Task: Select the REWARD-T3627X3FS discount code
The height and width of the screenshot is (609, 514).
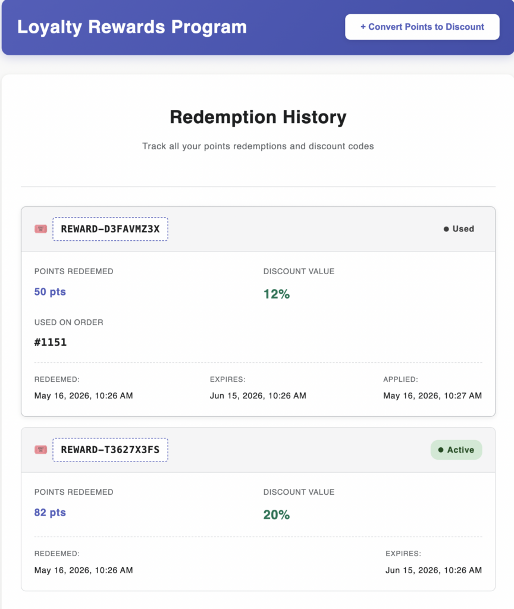Action: 110,450
